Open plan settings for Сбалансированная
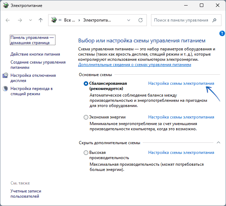Viewport: 226px width, 206px height. (x=181, y=83)
